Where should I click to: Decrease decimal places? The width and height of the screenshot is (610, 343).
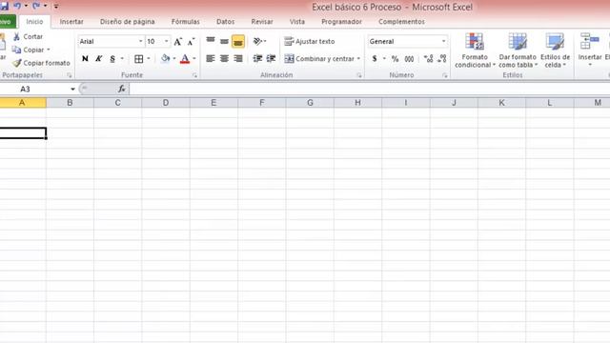click(x=441, y=59)
